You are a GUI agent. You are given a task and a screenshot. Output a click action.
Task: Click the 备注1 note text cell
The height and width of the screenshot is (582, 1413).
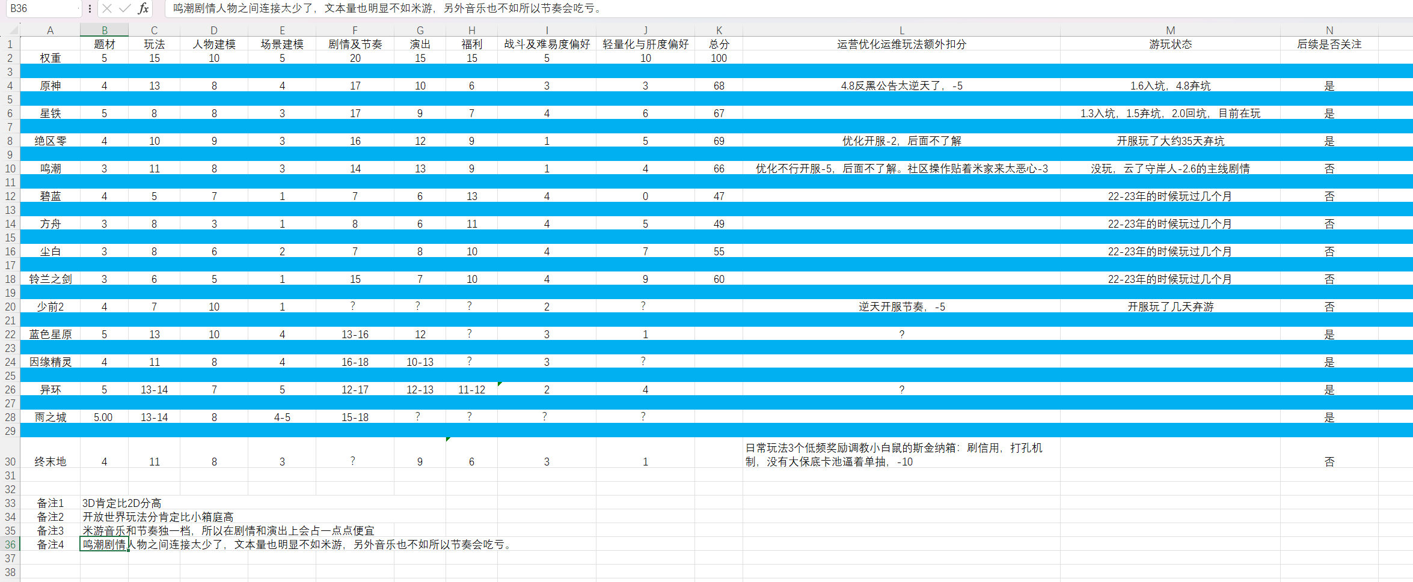tap(122, 503)
